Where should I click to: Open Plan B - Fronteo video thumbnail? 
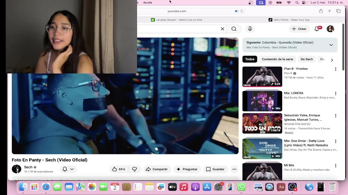pos(262,77)
